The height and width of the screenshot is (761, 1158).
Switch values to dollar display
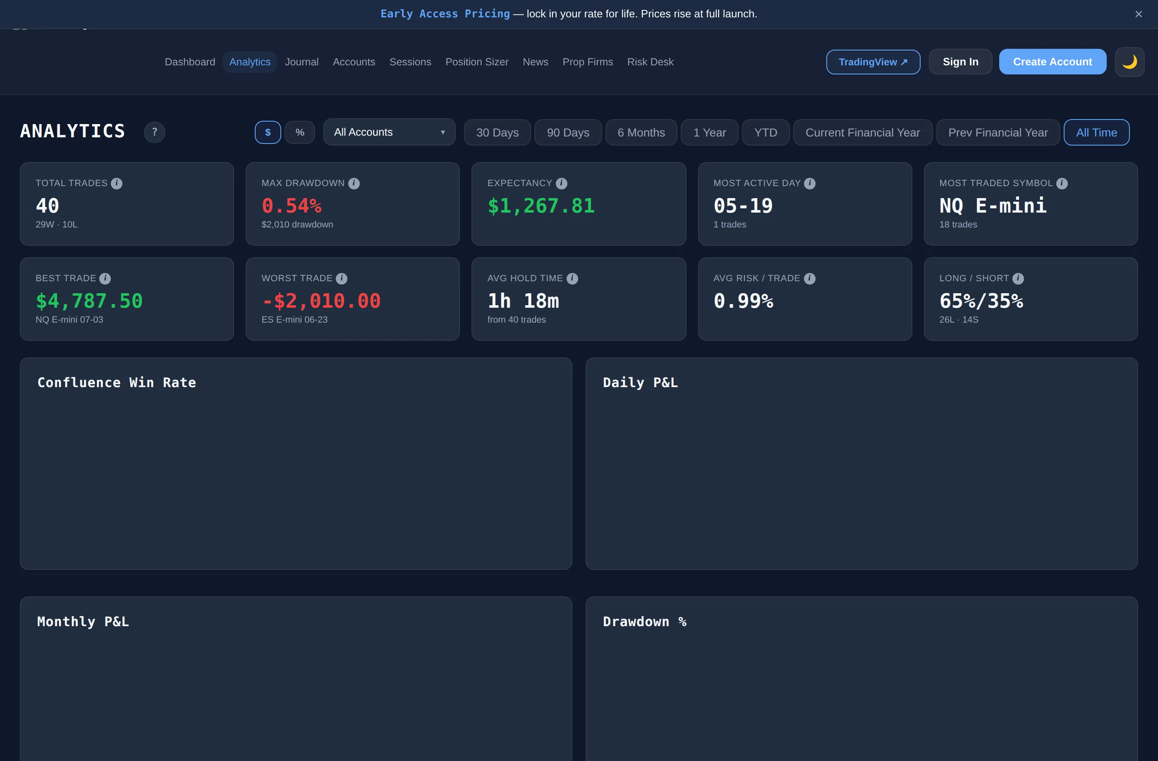click(268, 132)
